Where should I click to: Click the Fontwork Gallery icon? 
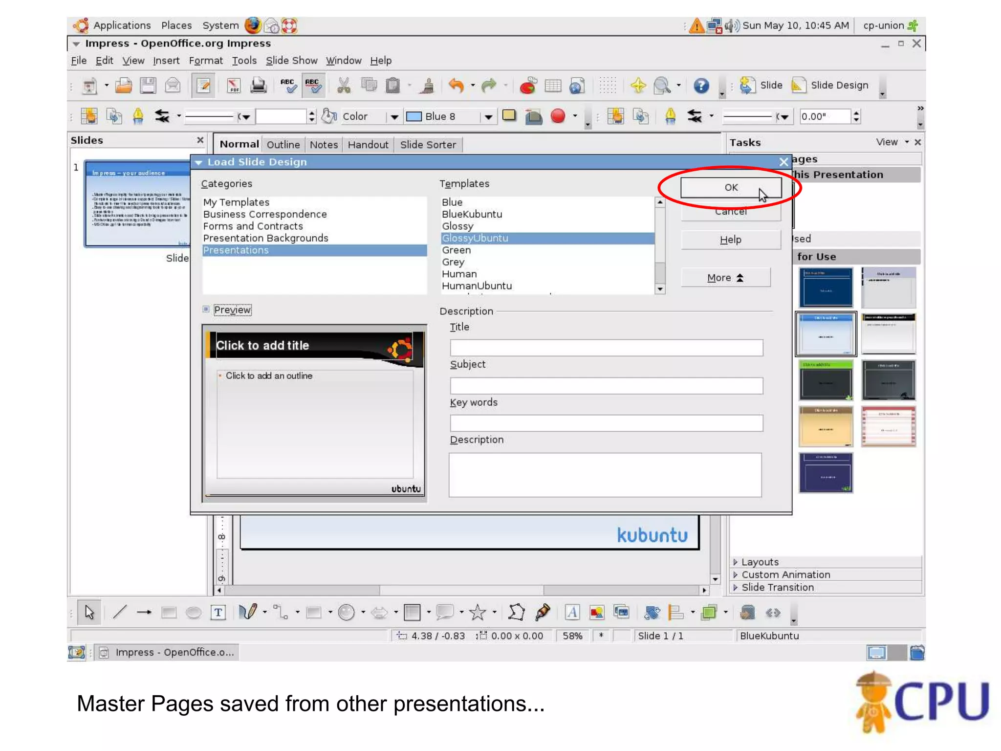click(572, 612)
